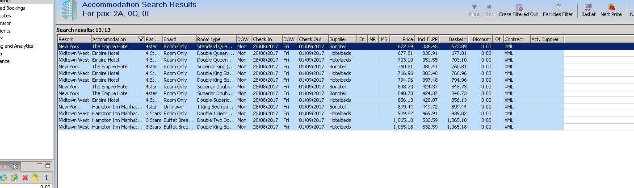Viewport: 634px width, 188px height.
Task: Close the bottom-left panel tab
Action: [x=15, y=167]
